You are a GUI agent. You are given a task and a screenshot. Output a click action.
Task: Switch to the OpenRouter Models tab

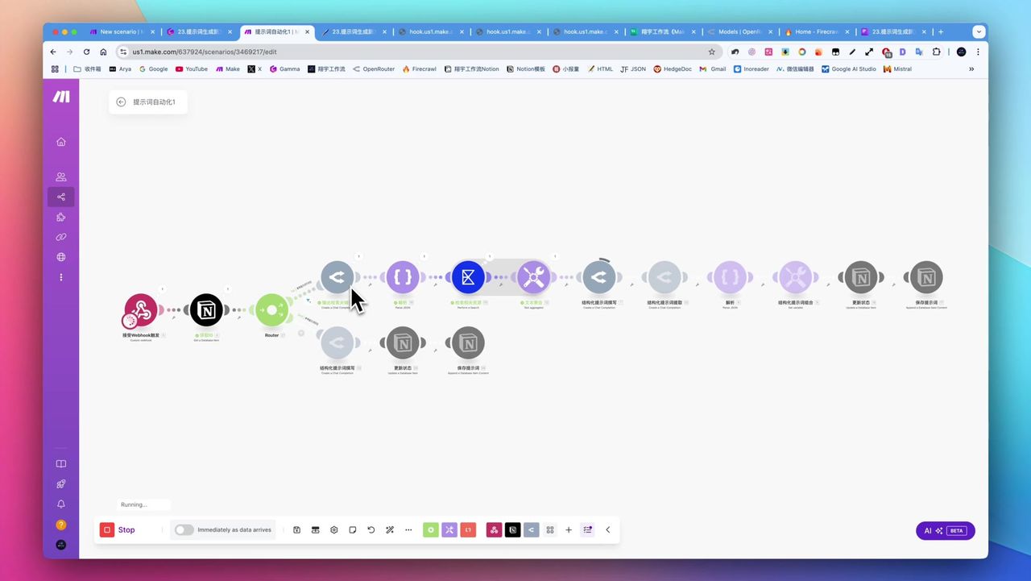739,32
